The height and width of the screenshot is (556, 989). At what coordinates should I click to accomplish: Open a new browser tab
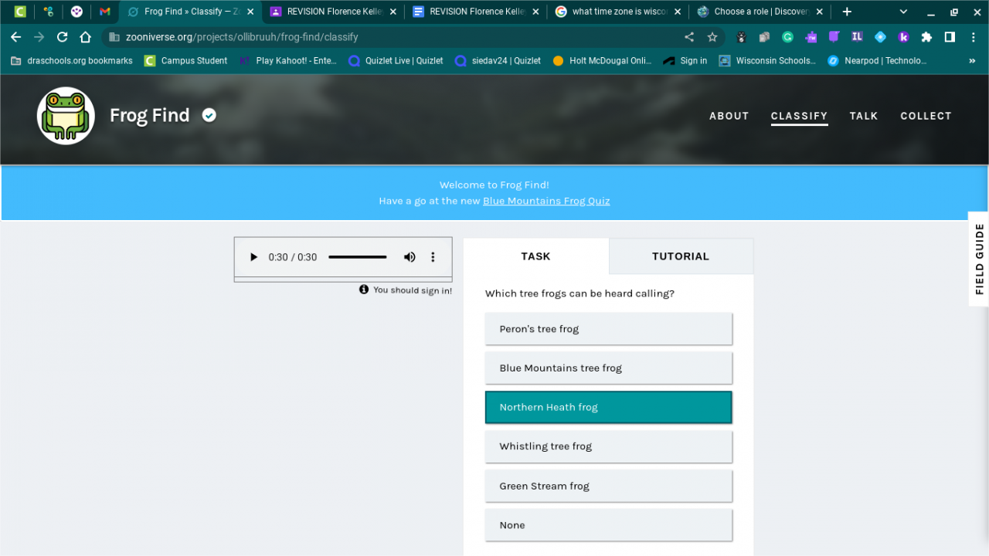tap(847, 12)
